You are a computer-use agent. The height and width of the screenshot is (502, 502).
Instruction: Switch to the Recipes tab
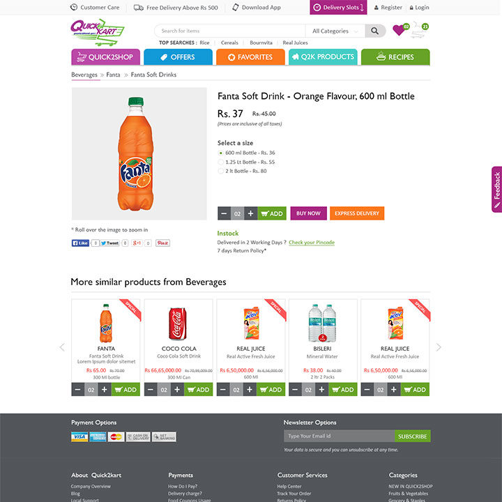[x=395, y=57]
